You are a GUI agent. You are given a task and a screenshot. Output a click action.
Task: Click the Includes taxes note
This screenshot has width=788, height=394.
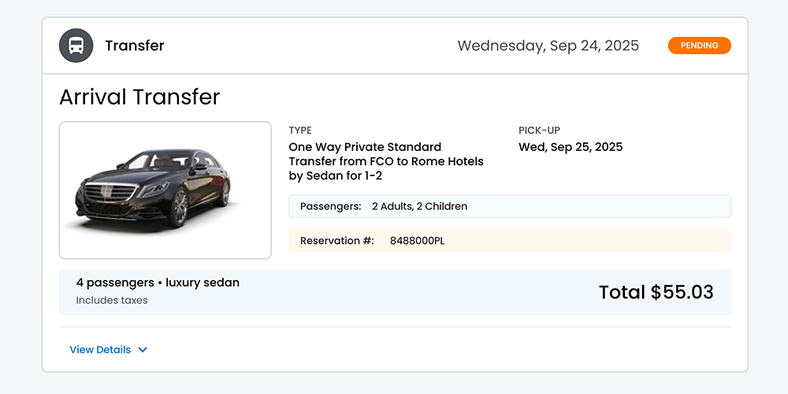112,300
